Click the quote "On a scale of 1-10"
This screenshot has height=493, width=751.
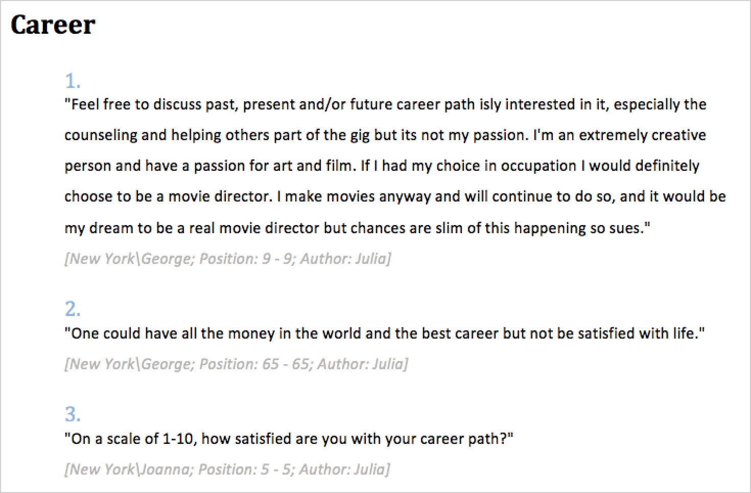point(289,439)
